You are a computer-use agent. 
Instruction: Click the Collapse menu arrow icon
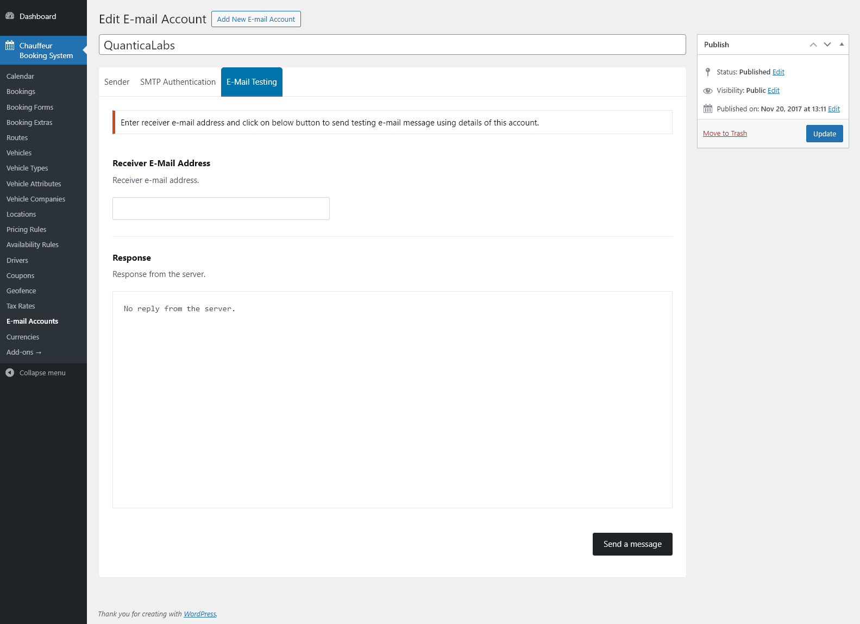tap(10, 373)
